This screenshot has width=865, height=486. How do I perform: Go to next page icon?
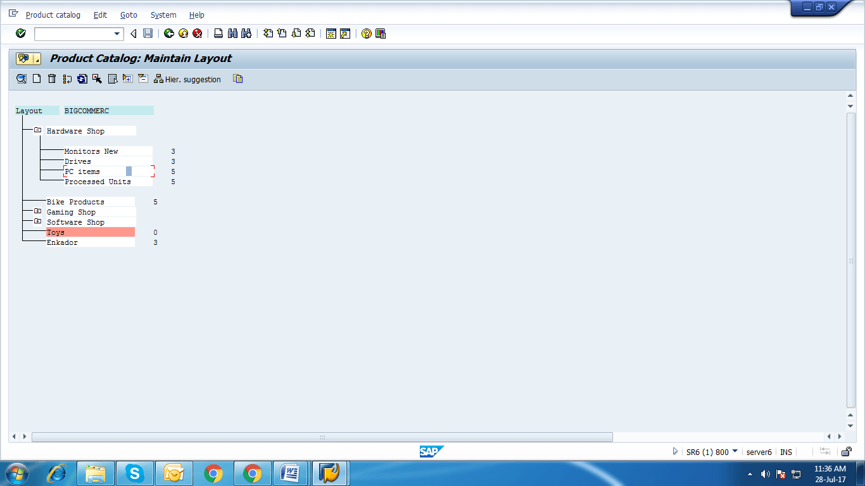coord(296,34)
